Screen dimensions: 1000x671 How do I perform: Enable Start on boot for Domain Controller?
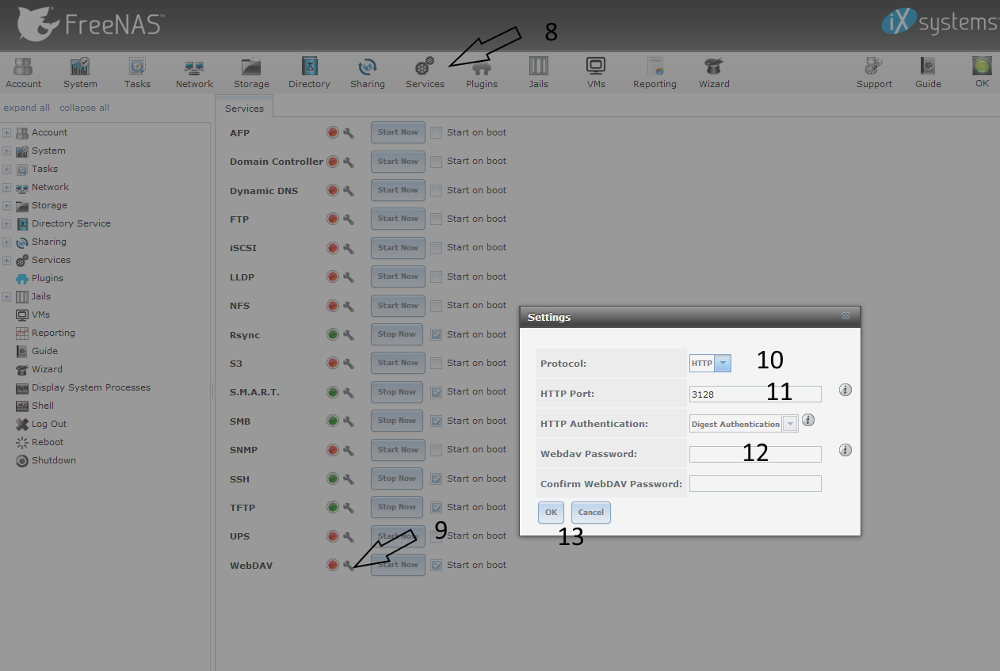pyautogui.click(x=436, y=162)
